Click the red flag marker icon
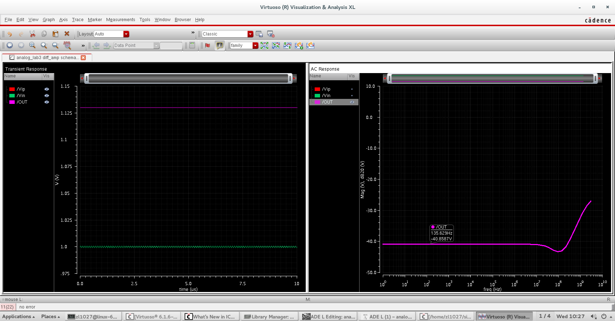This screenshot has width=615, height=321. pos(208,45)
